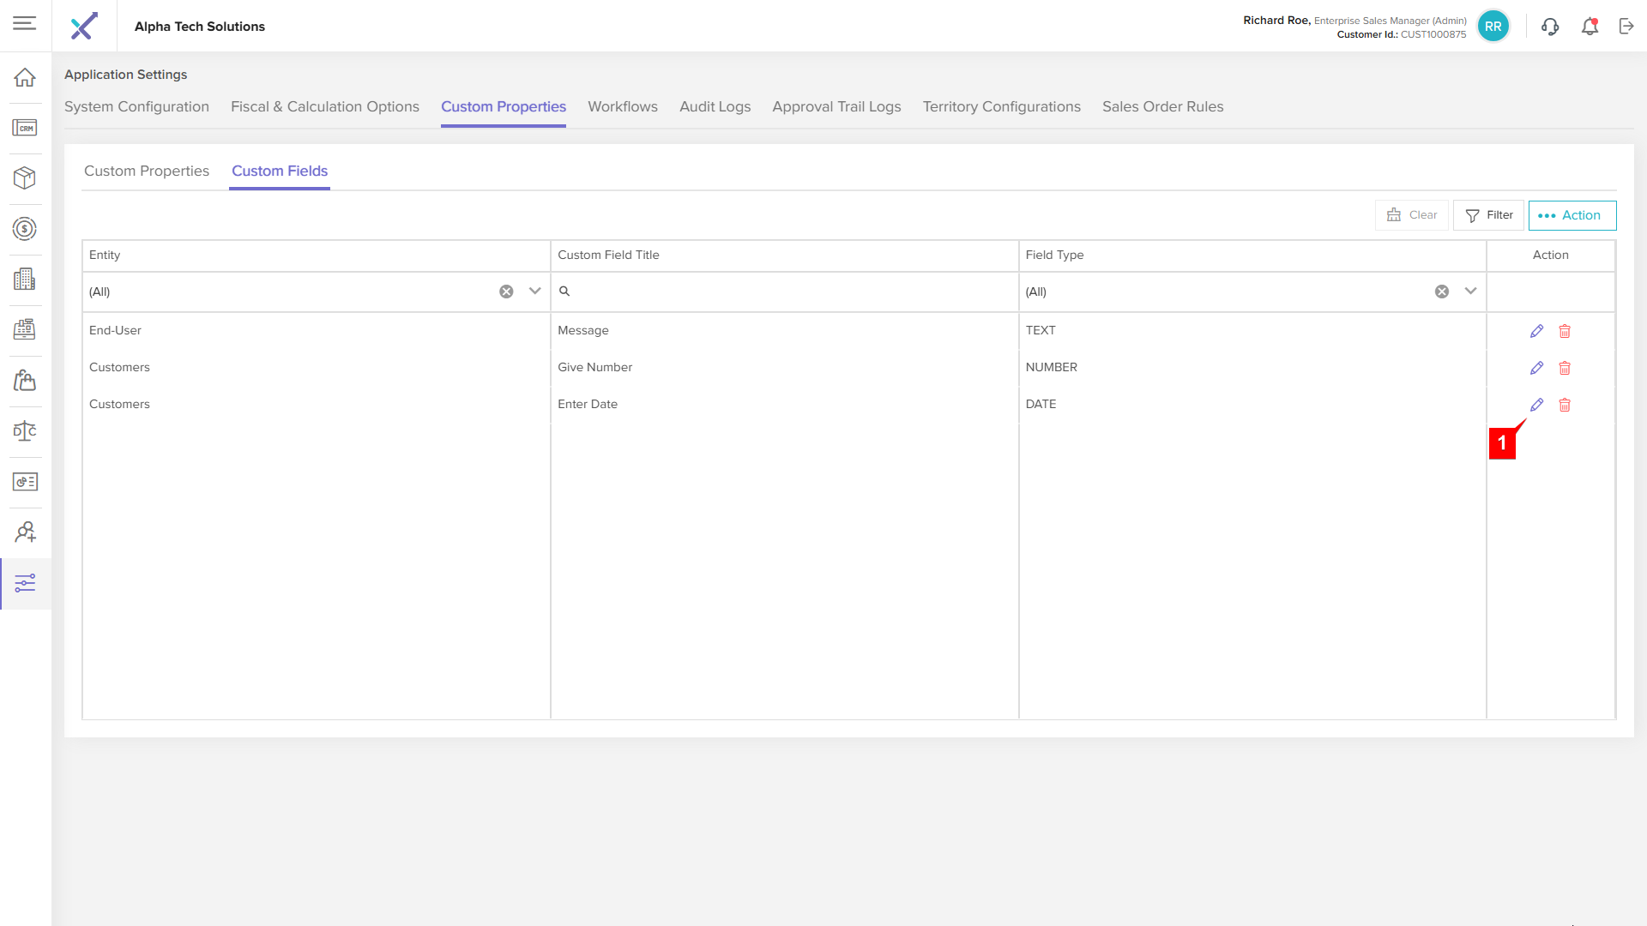This screenshot has width=1647, height=926.
Task: Click the Filter button
Action: [1488, 215]
